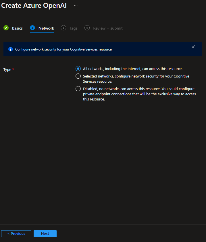Viewport: 206px width, 242px height.
Task: Click the blue info icon in banner
Action: tap(11, 49)
